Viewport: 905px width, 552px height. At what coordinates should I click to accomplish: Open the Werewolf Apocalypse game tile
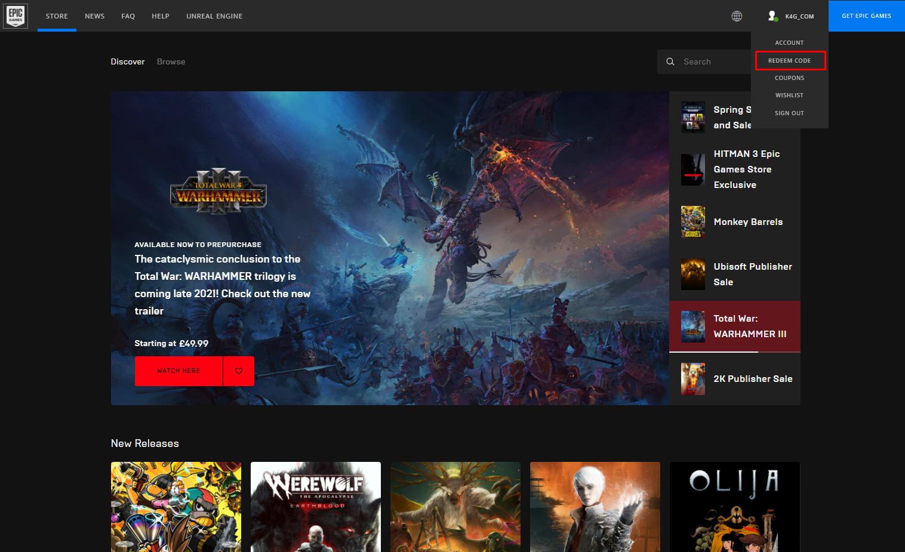pyautogui.click(x=316, y=507)
